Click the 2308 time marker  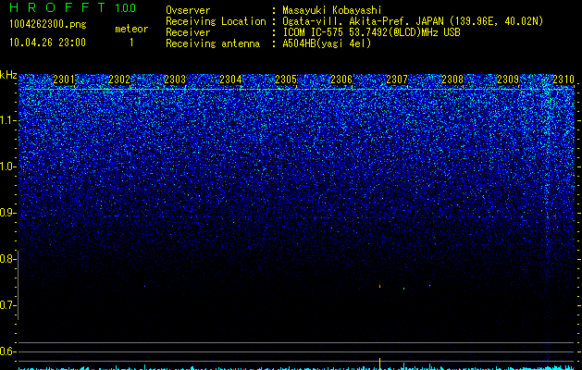point(452,80)
